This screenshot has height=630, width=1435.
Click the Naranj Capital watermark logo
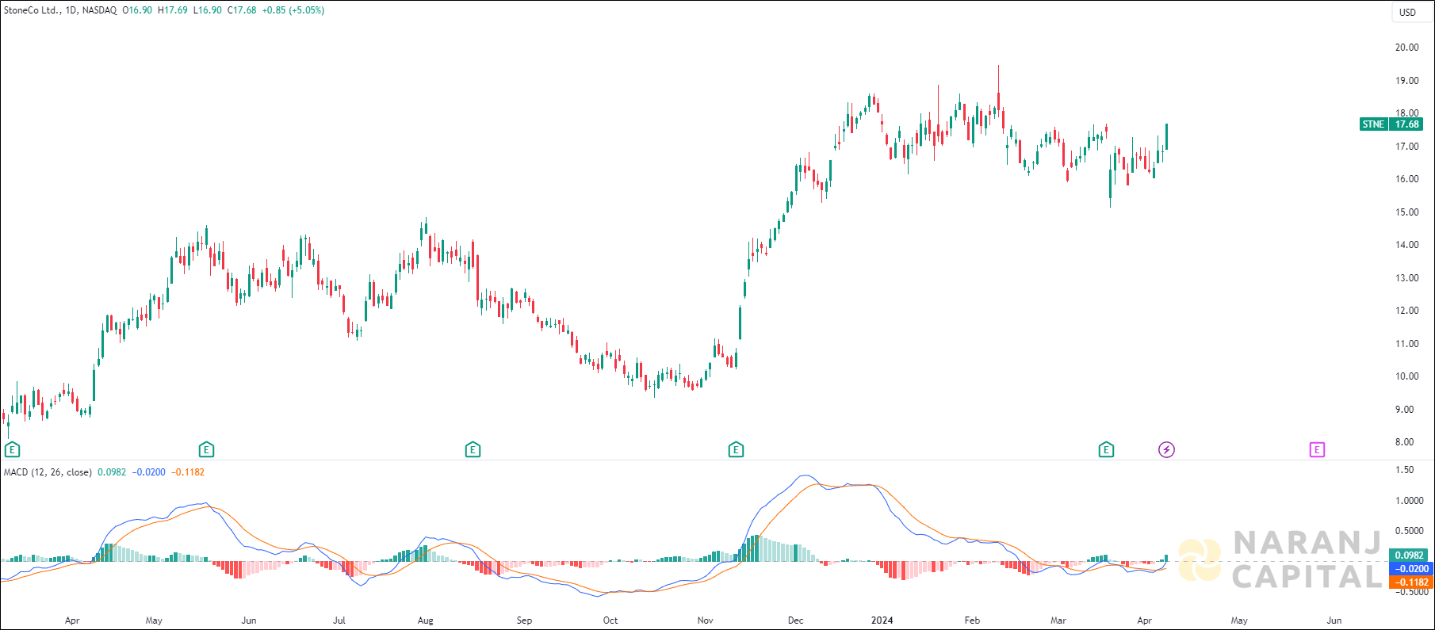point(1280,559)
